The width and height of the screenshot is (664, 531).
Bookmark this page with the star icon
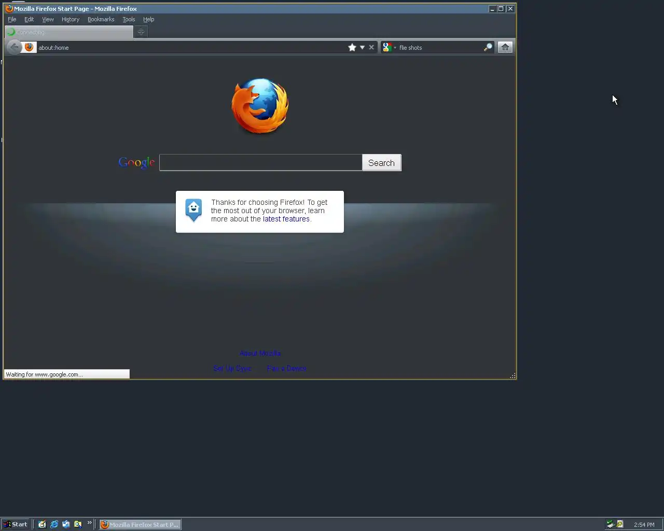coord(352,47)
